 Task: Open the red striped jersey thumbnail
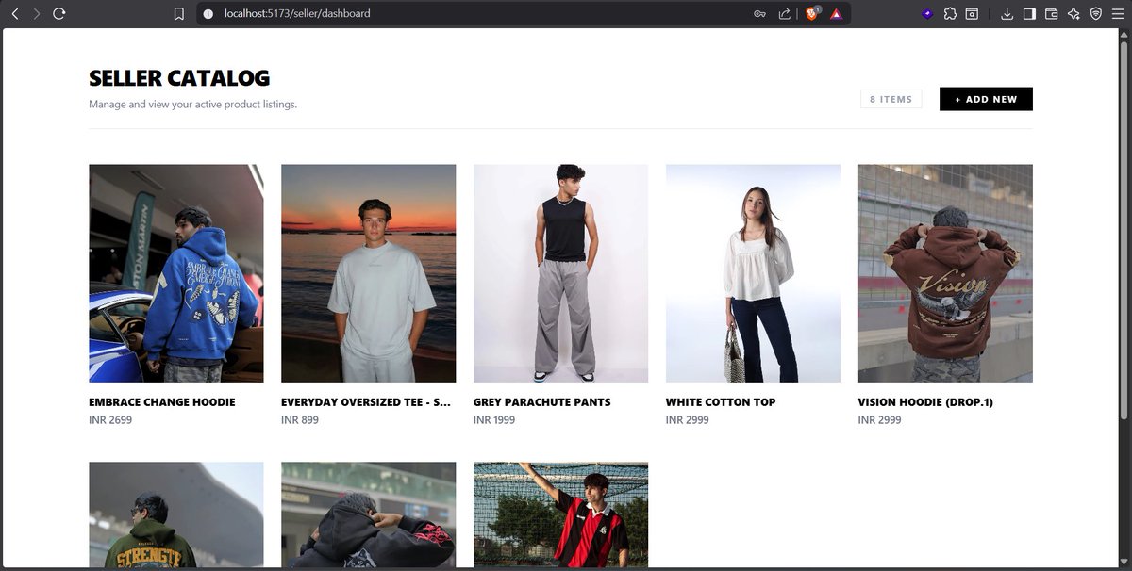coord(561,514)
